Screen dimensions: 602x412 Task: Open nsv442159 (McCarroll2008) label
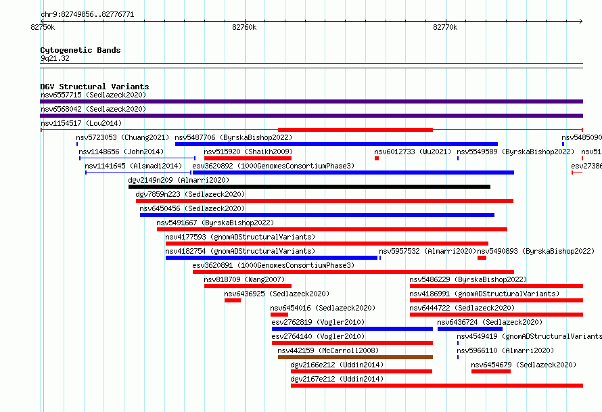click(328, 350)
